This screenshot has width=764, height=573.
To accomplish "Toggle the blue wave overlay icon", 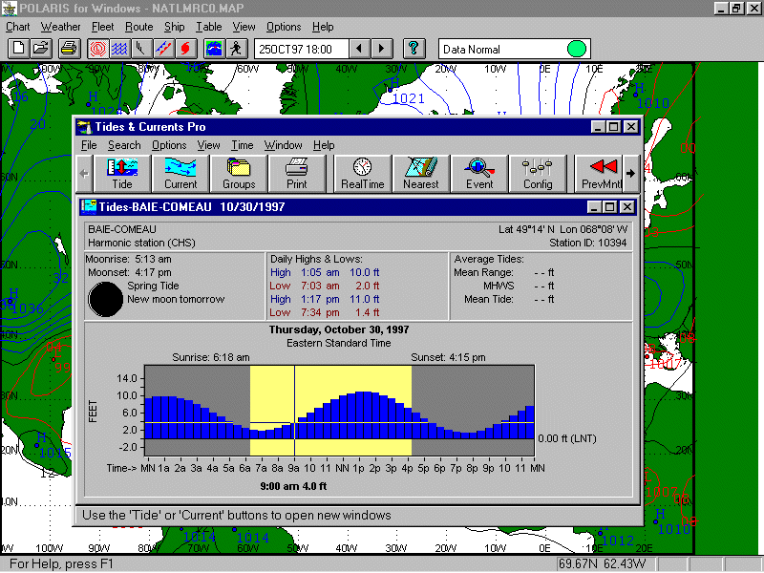I will click(x=119, y=49).
